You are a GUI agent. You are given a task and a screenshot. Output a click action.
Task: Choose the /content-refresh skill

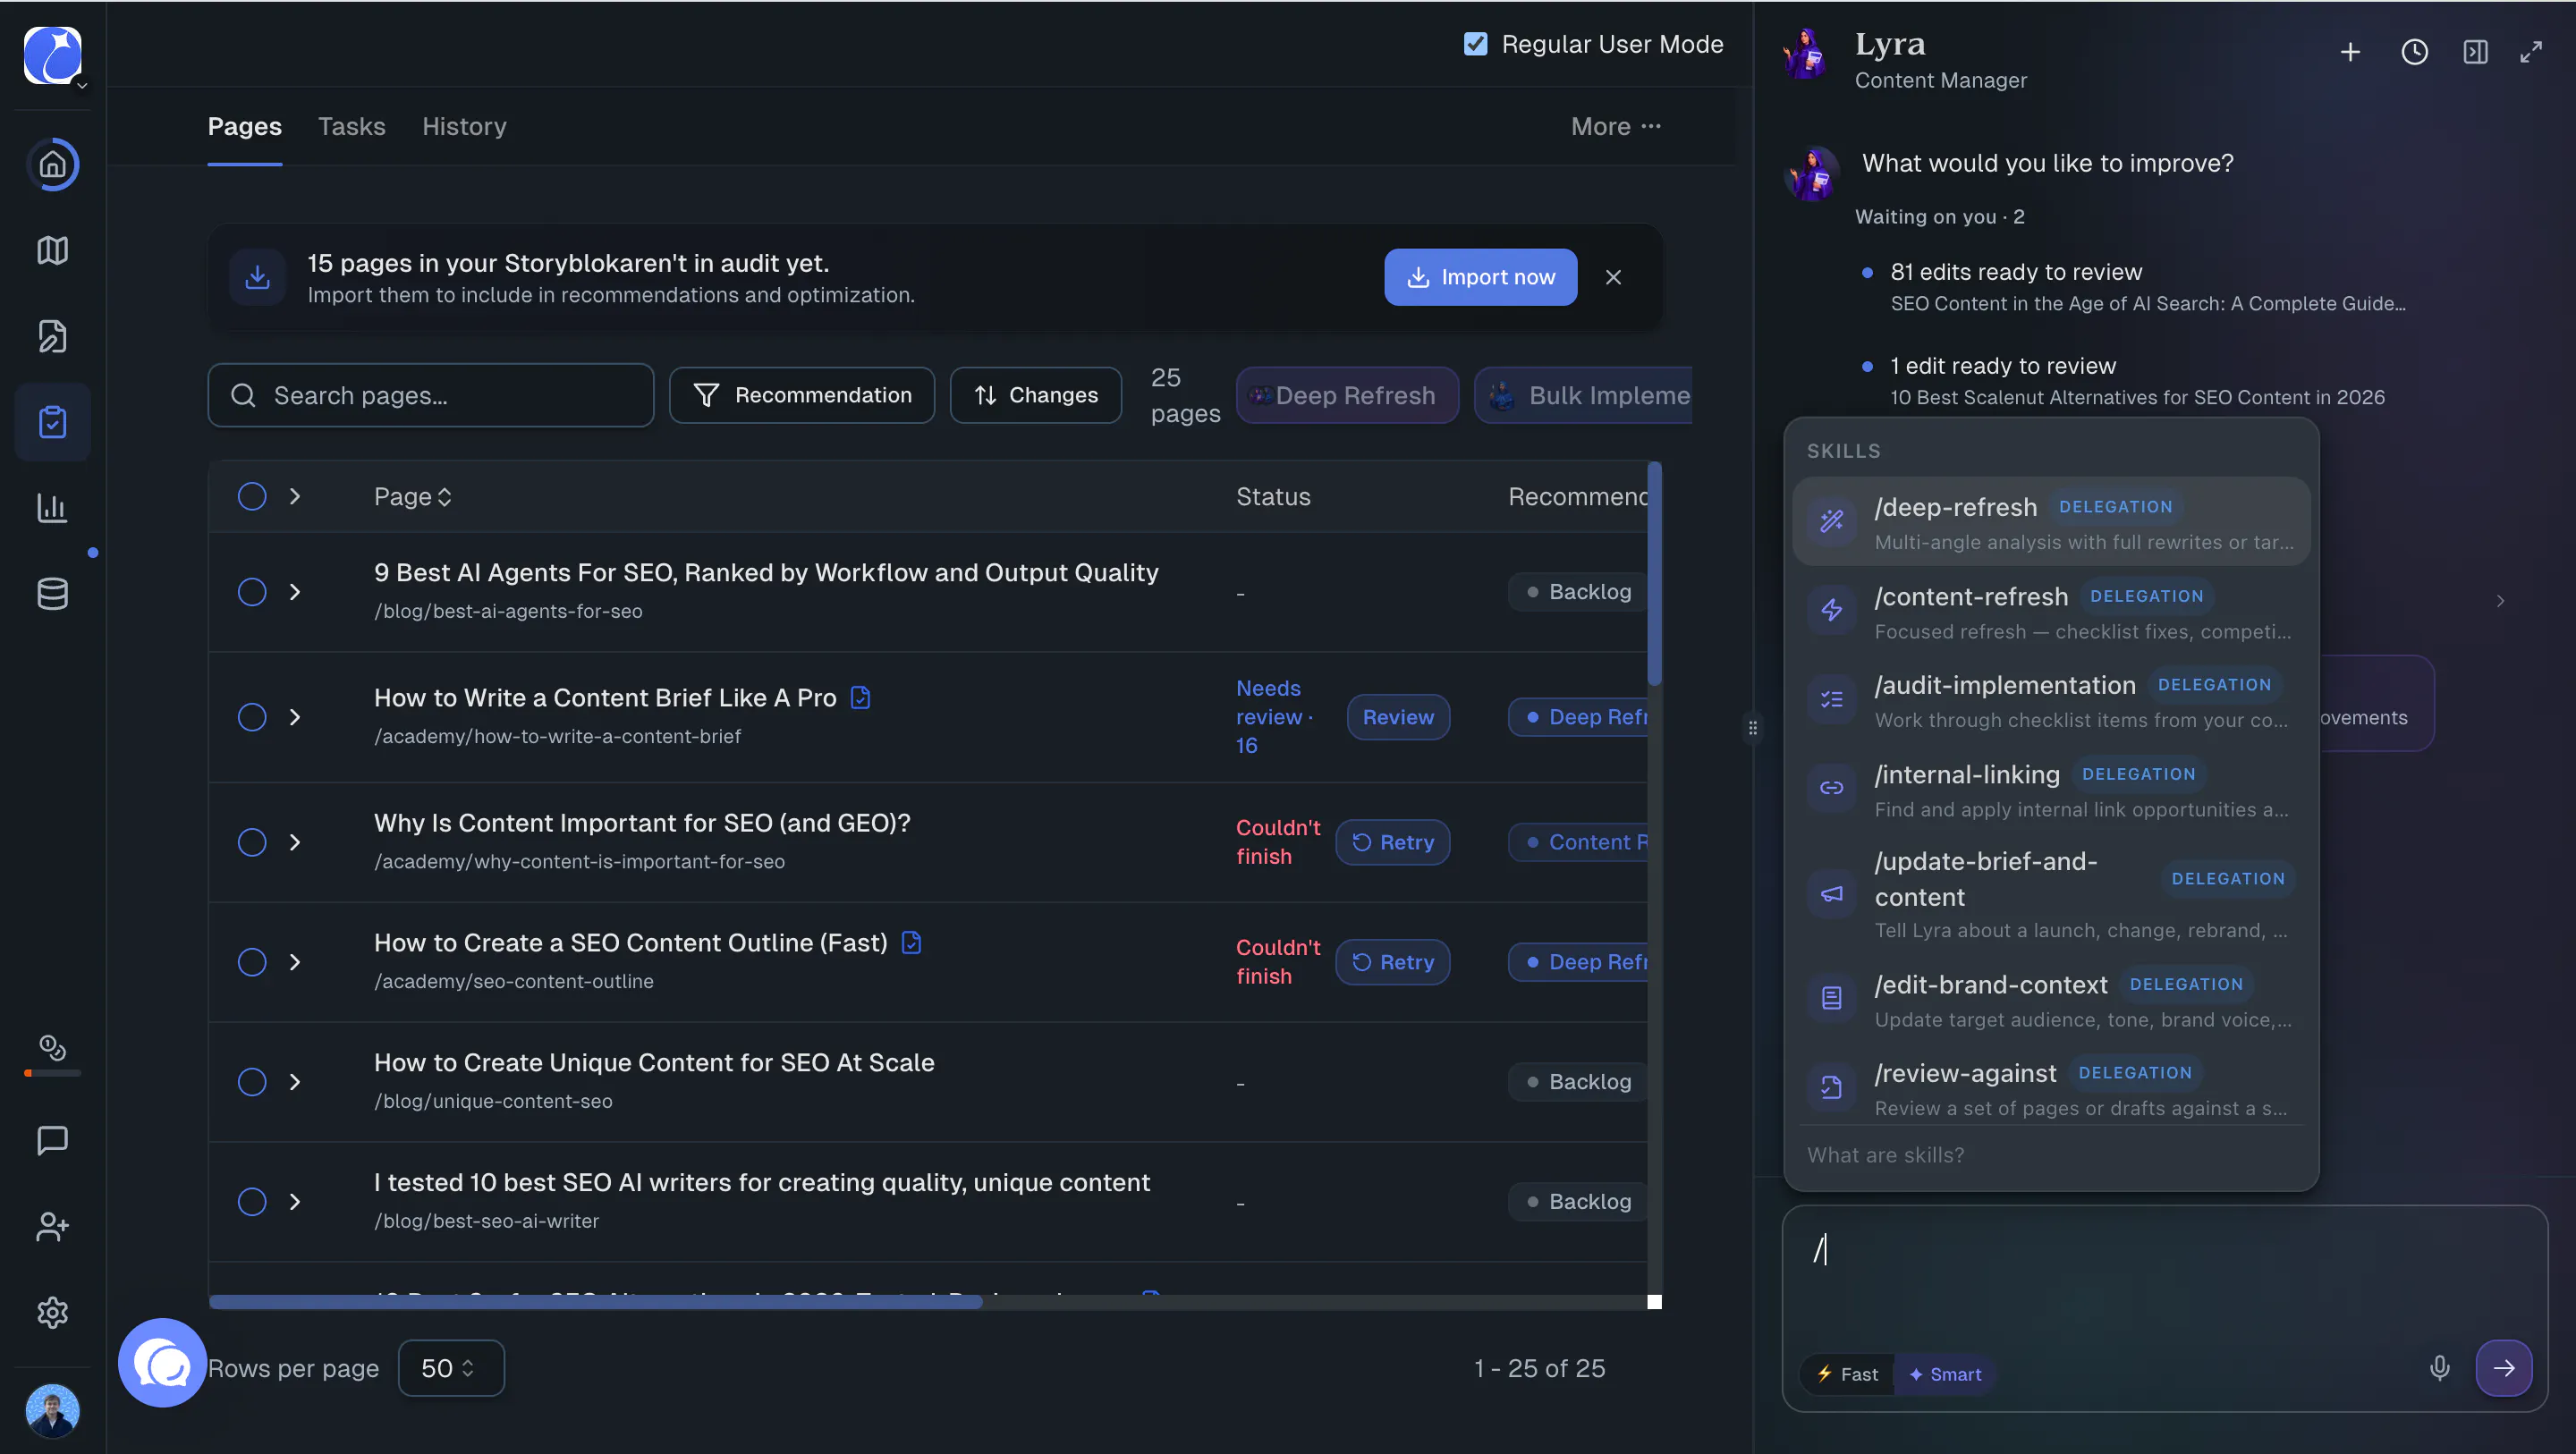[2051, 611]
